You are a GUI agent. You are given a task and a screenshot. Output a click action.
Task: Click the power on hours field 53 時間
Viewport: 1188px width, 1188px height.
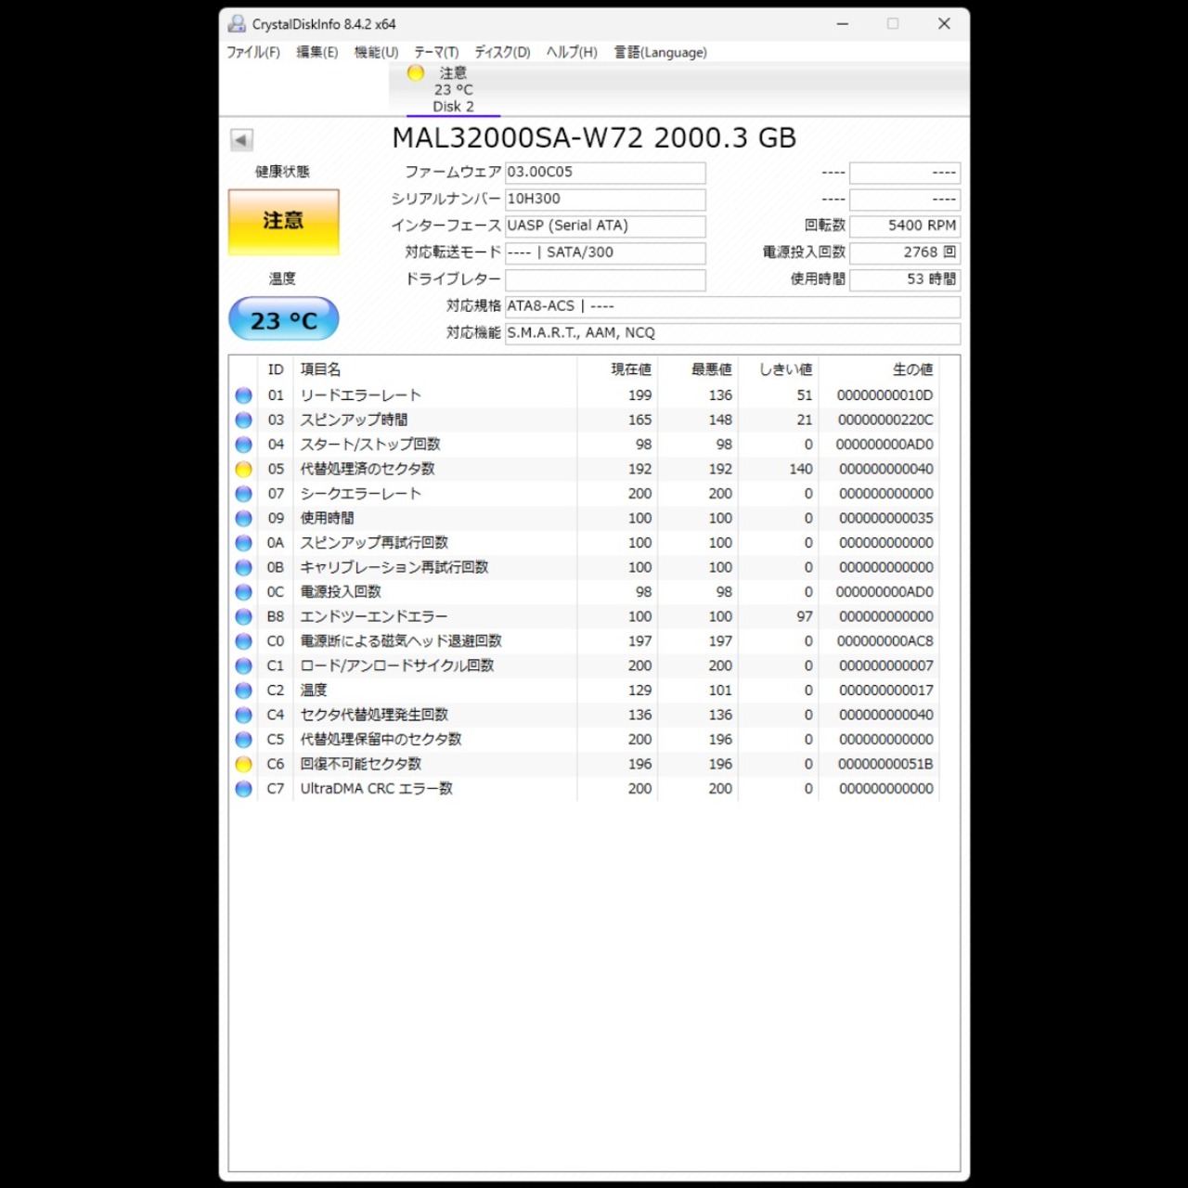pos(905,279)
